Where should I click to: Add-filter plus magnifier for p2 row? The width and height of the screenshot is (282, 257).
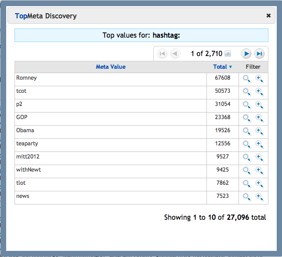pyautogui.click(x=260, y=105)
